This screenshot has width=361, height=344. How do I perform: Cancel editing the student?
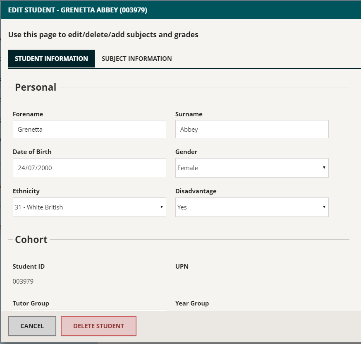coord(32,326)
